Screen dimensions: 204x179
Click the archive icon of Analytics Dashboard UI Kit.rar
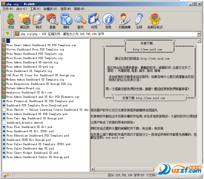tap(4, 92)
